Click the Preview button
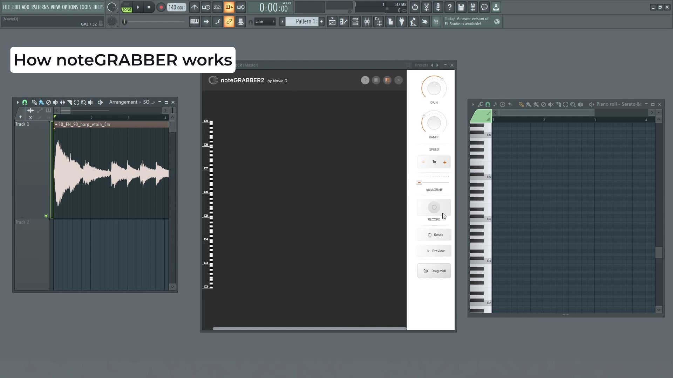This screenshot has width=673, height=378. tap(434, 251)
